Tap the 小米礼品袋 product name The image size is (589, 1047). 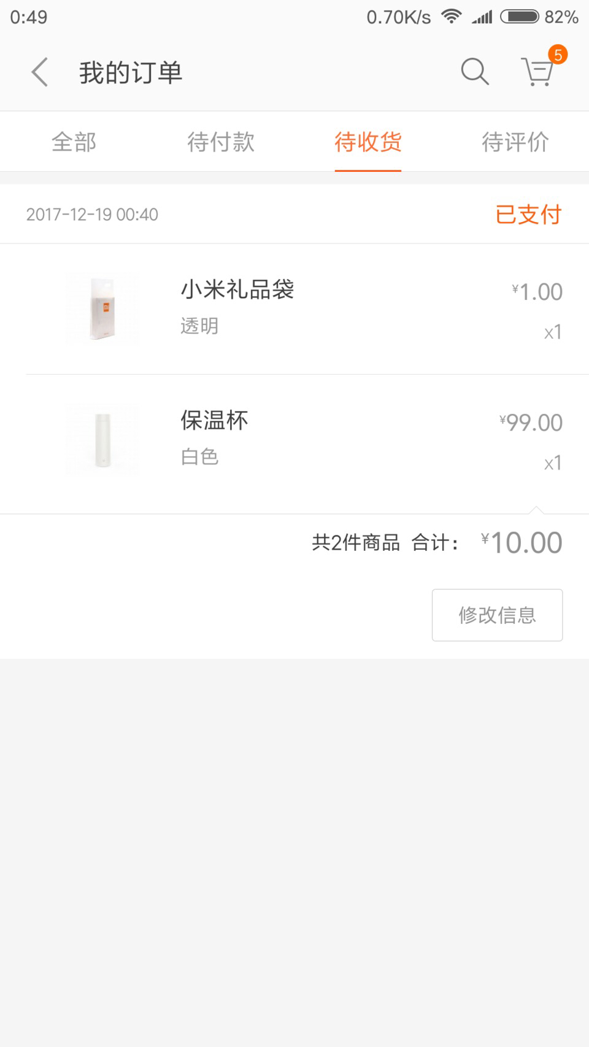[x=237, y=290]
